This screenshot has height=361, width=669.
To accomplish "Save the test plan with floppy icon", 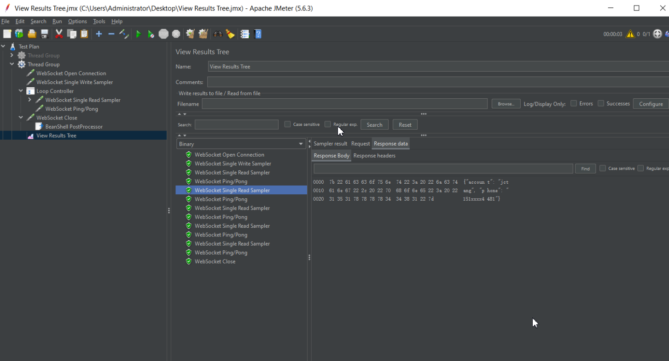I will [x=45, y=34].
